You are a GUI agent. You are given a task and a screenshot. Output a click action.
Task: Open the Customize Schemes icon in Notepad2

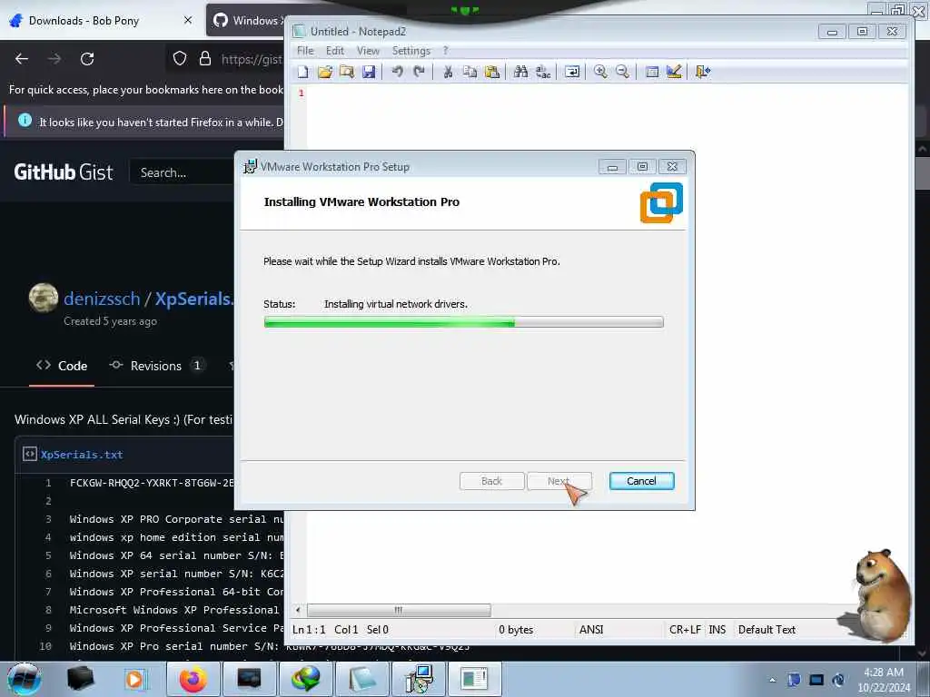click(674, 73)
